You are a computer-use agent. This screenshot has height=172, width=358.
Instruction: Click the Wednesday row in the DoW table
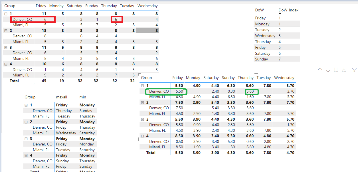[x=277, y=36]
